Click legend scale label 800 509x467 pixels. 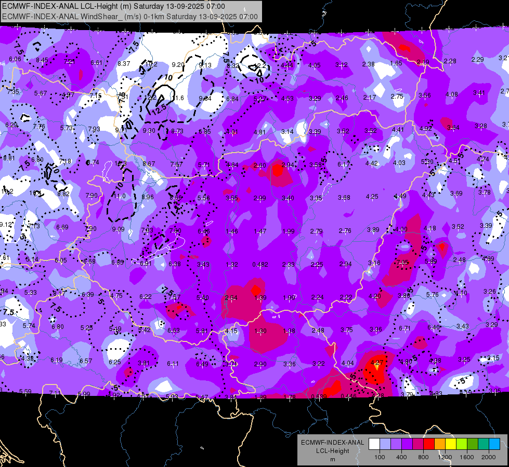coord(423,457)
